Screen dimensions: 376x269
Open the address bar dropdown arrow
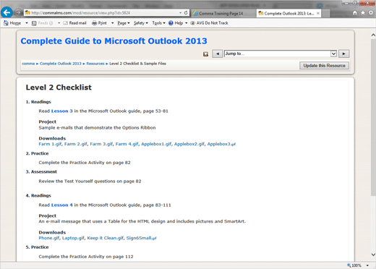[180, 13]
